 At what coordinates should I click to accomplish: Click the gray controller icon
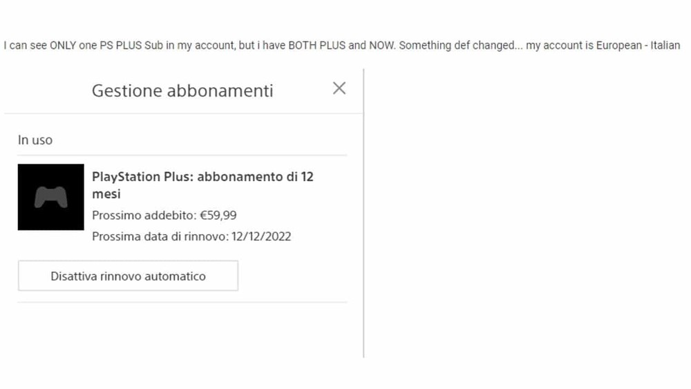pos(51,197)
